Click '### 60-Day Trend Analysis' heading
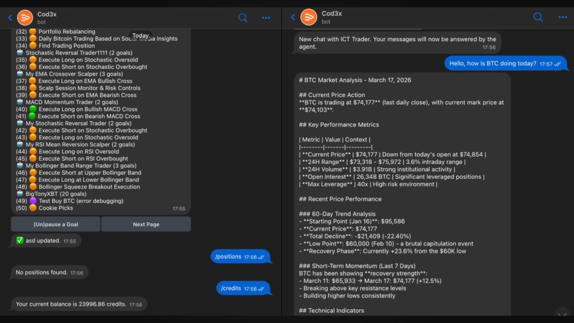574x323 pixels. pos(337,214)
